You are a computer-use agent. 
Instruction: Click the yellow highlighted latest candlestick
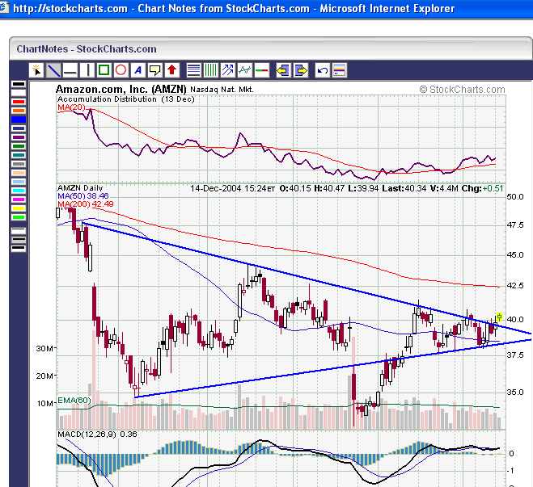499,317
